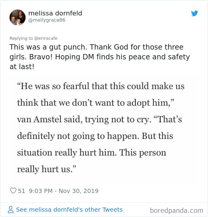Screen dimensions: 208x217
Task: Click the person icon beside other Tweets link
Action: [x=11, y=210]
